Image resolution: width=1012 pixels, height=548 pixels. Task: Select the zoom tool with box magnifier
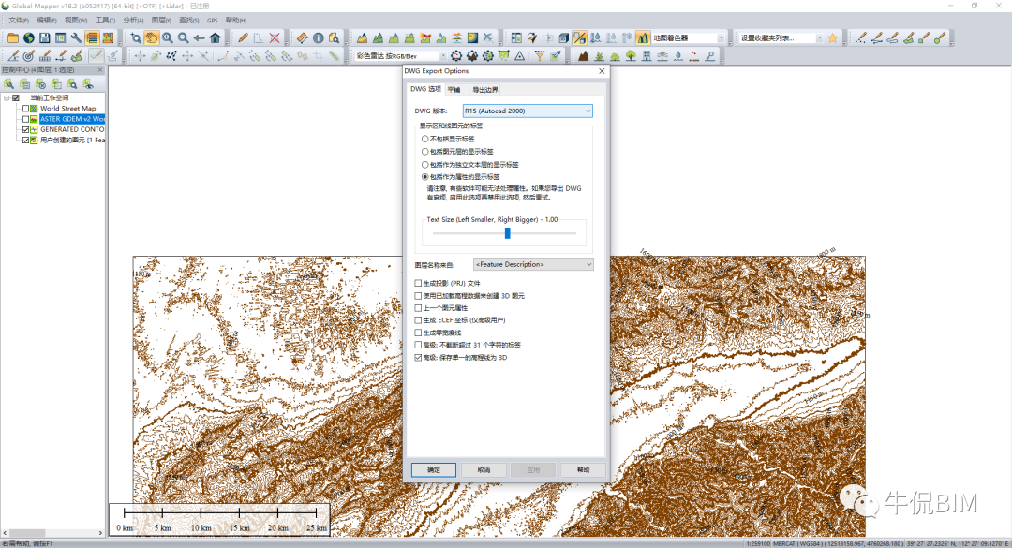(x=136, y=38)
